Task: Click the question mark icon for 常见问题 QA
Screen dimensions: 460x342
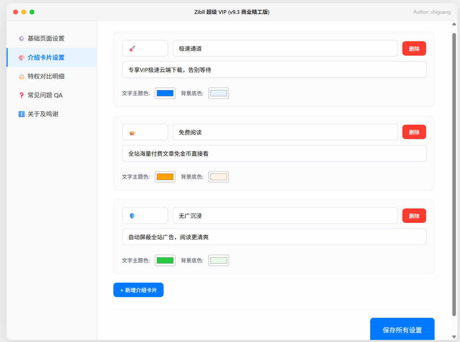Action: click(x=22, y=95)
